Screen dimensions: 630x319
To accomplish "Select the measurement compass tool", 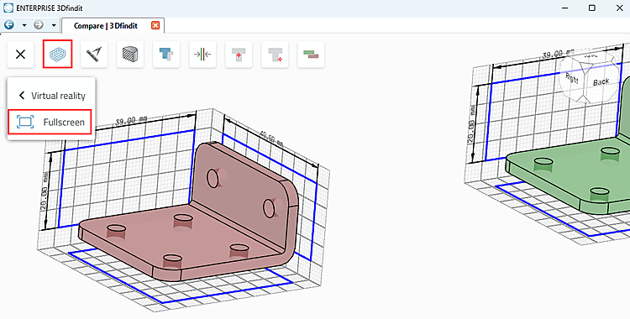I will point(94,55).
